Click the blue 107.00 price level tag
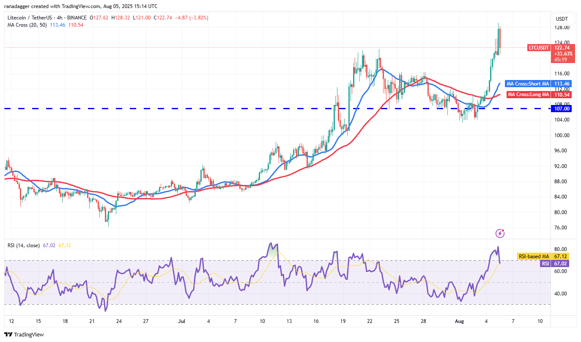This screenshot has height=342, width=581. pyautogui.click(x=563, y=109)
